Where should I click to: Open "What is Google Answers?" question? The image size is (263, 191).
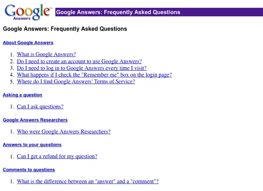click(x=46, y=54)
